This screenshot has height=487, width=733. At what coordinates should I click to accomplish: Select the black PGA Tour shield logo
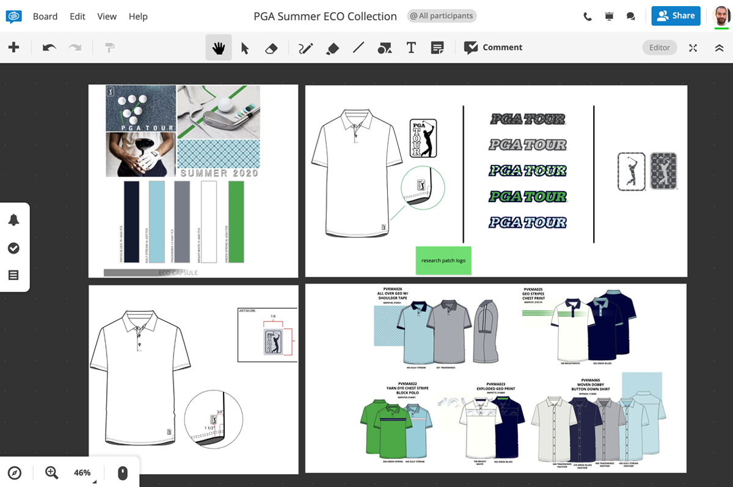(423, 138)
